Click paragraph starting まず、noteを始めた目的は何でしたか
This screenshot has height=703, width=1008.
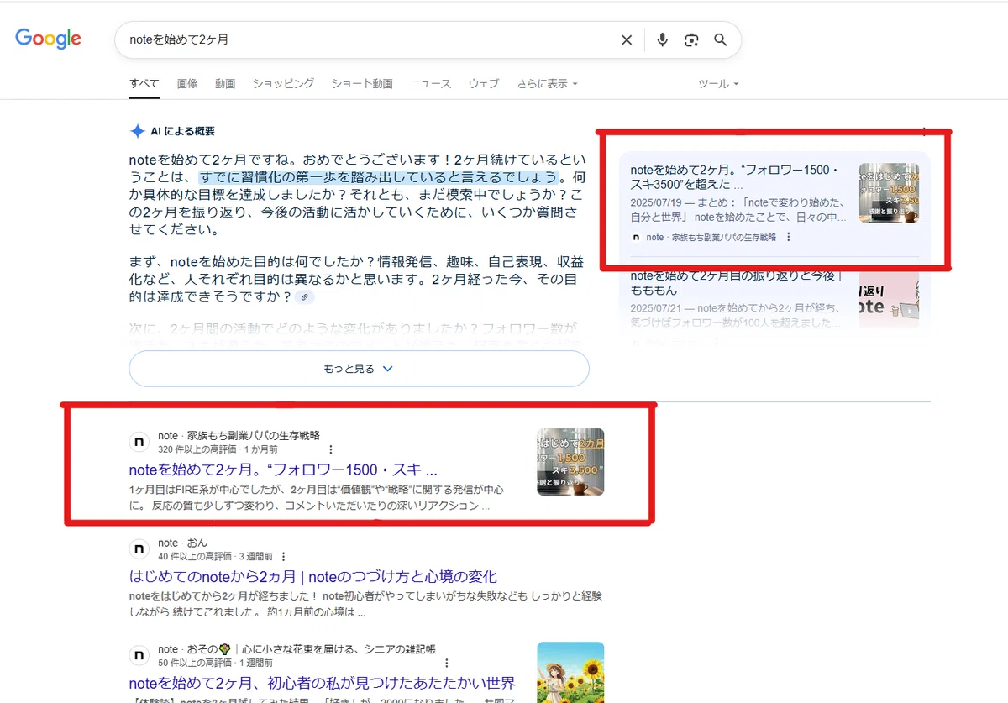(356, 279)
